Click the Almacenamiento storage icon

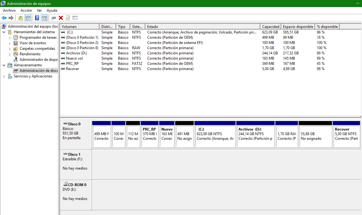tap(10, 65)
